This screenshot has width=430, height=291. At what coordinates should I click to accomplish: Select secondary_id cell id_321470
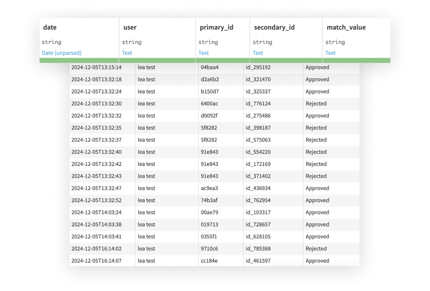pos(258,80)
